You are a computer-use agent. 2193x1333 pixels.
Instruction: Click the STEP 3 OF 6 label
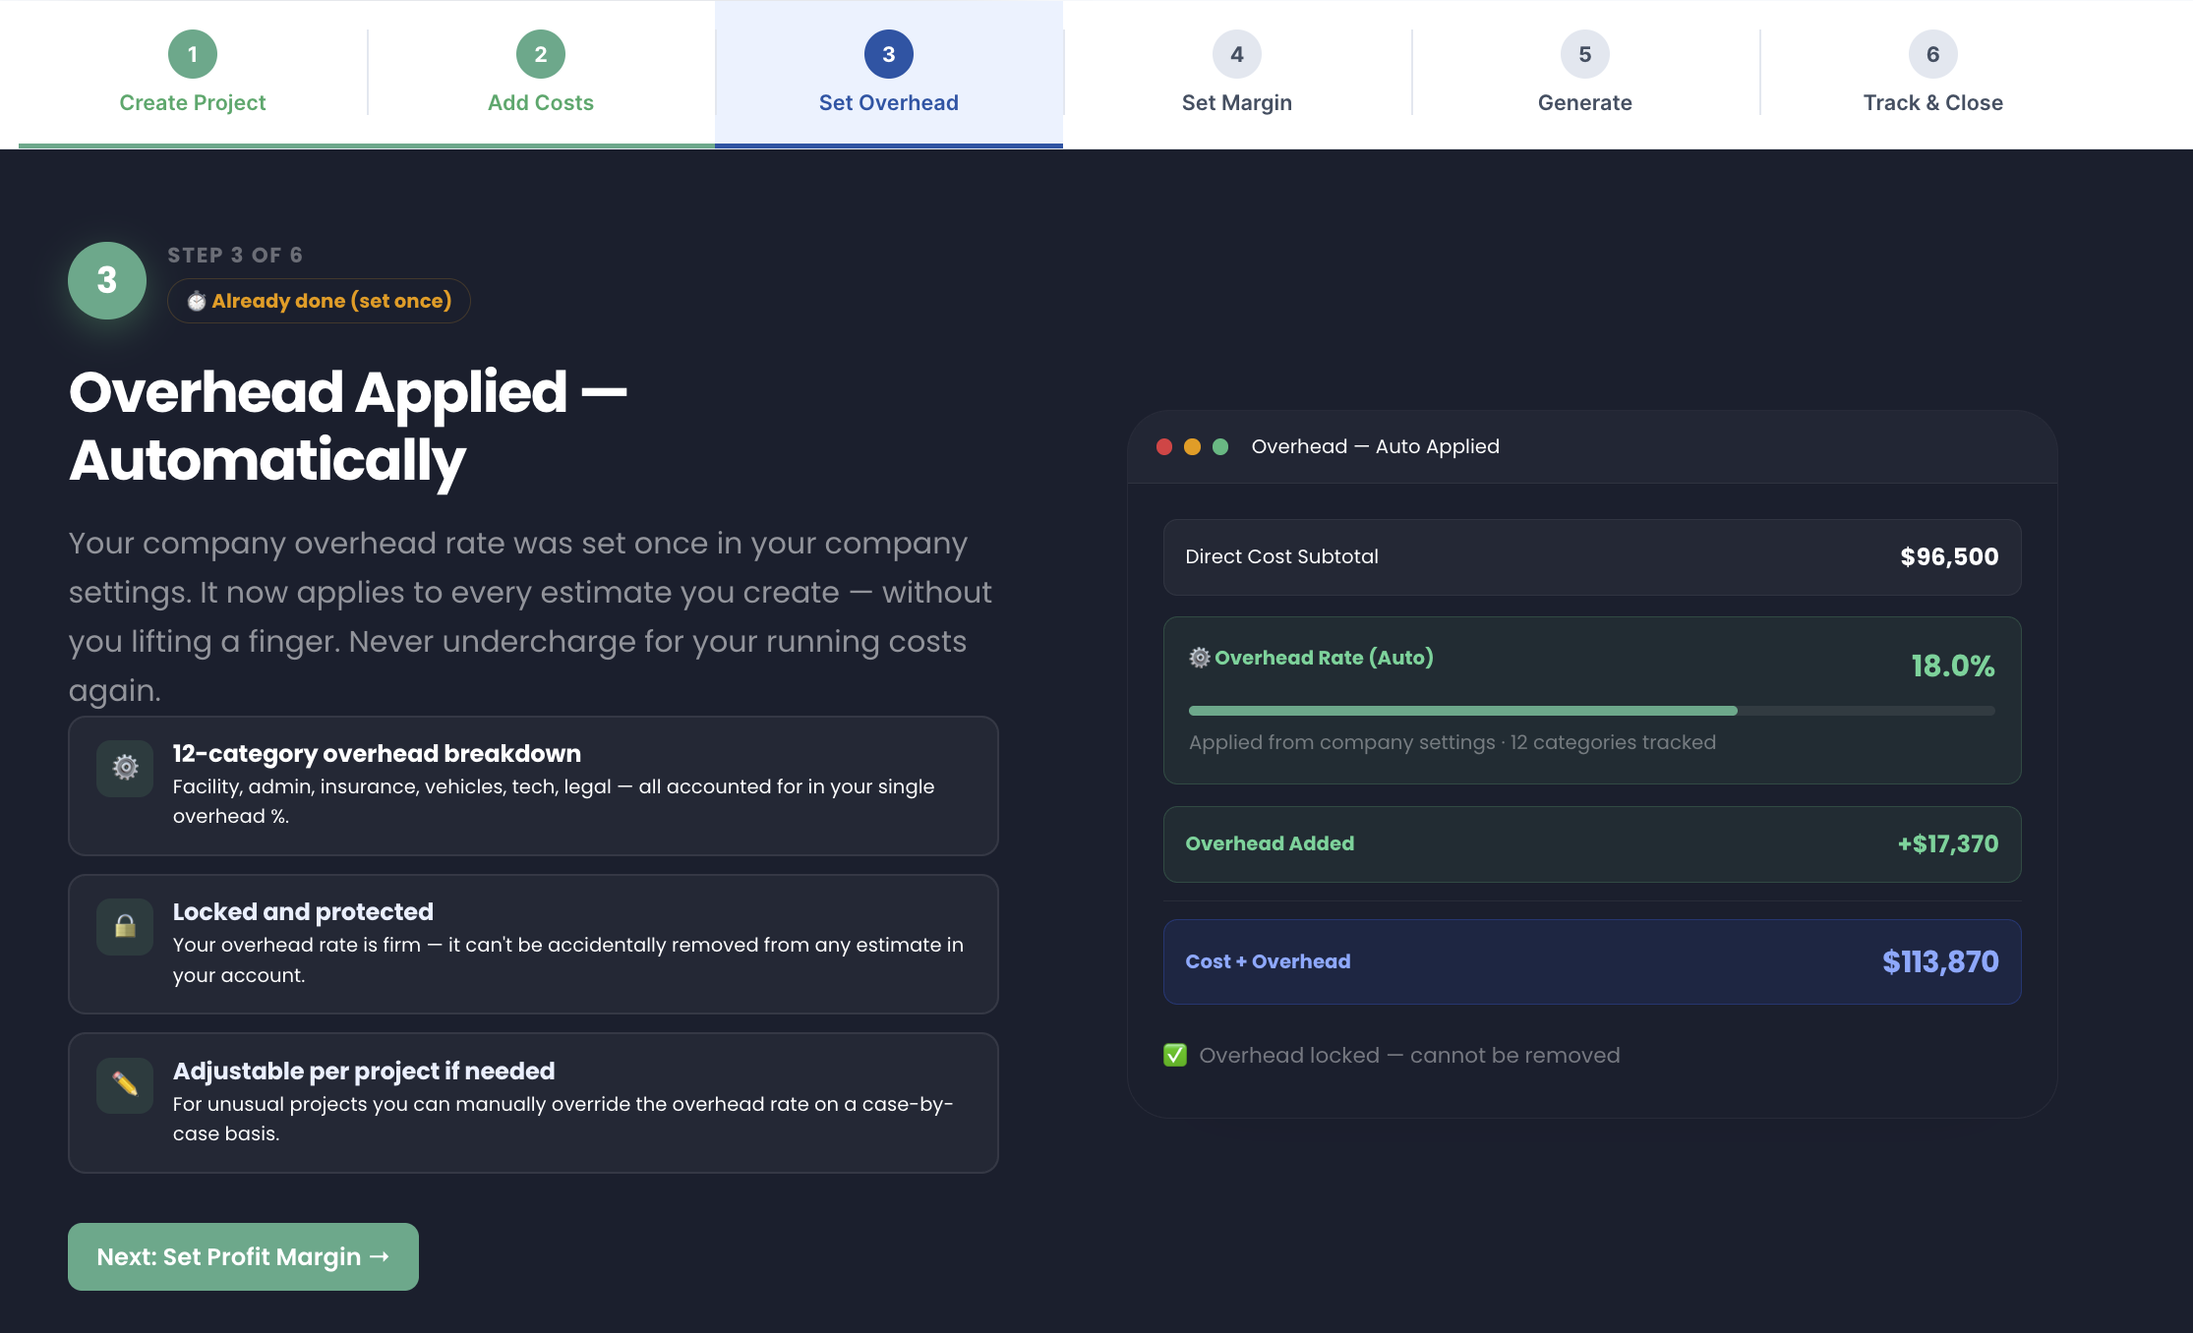click(235, 256)
